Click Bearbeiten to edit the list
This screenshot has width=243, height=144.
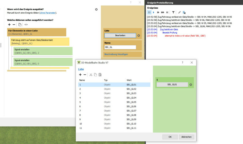(120, 36)
